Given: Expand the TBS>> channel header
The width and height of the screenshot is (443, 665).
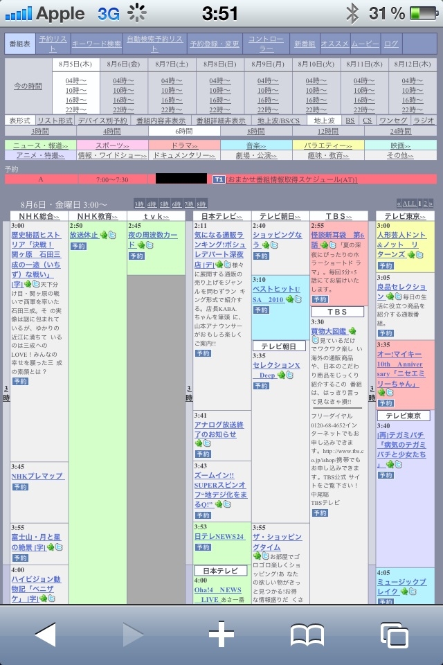Looking at the screenshot, I should [x=338, y=216].
